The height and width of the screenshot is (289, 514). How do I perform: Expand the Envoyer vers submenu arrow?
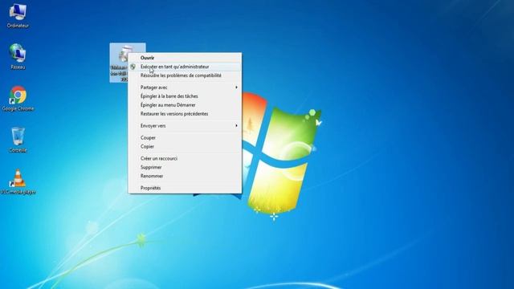click(236, 126)
